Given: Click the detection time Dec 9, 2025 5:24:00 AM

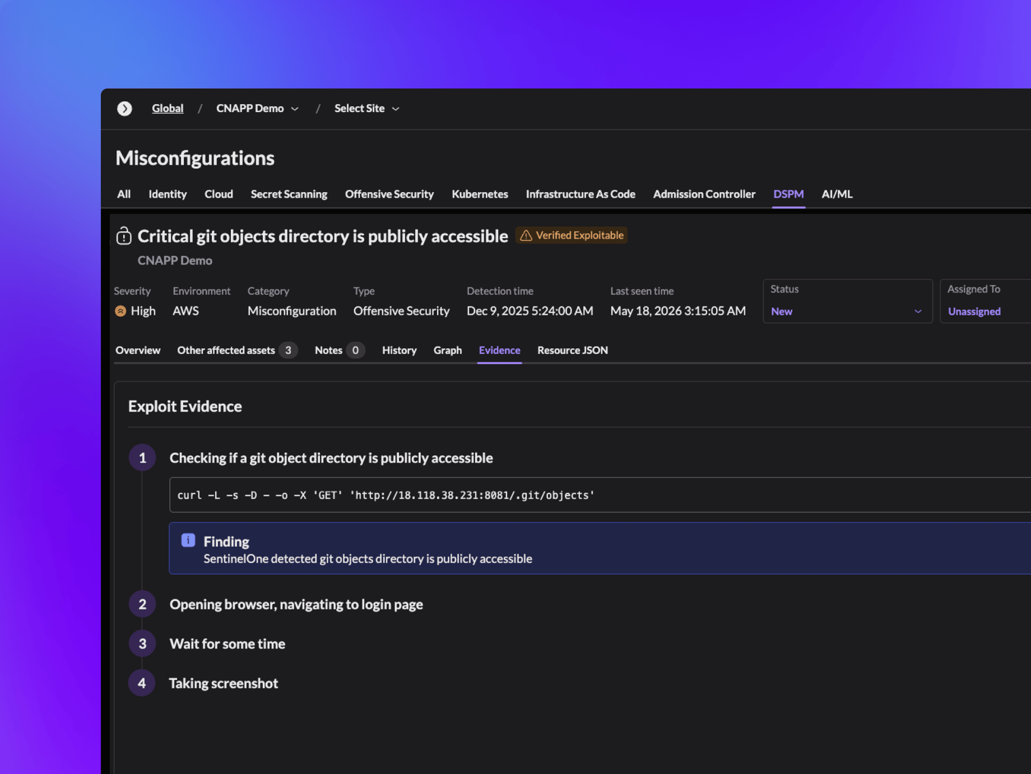Looking at the screenshot, I should pyautogui.click(x=530, y=311).
